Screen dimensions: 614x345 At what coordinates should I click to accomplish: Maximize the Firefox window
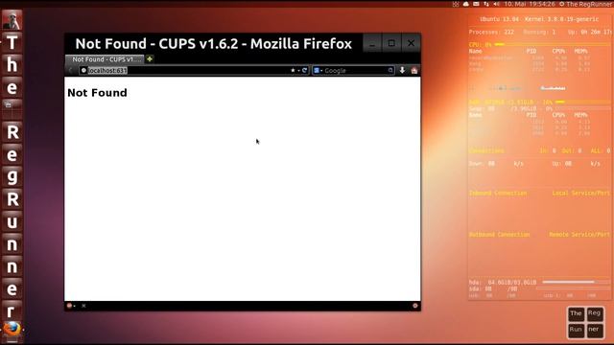391,43
